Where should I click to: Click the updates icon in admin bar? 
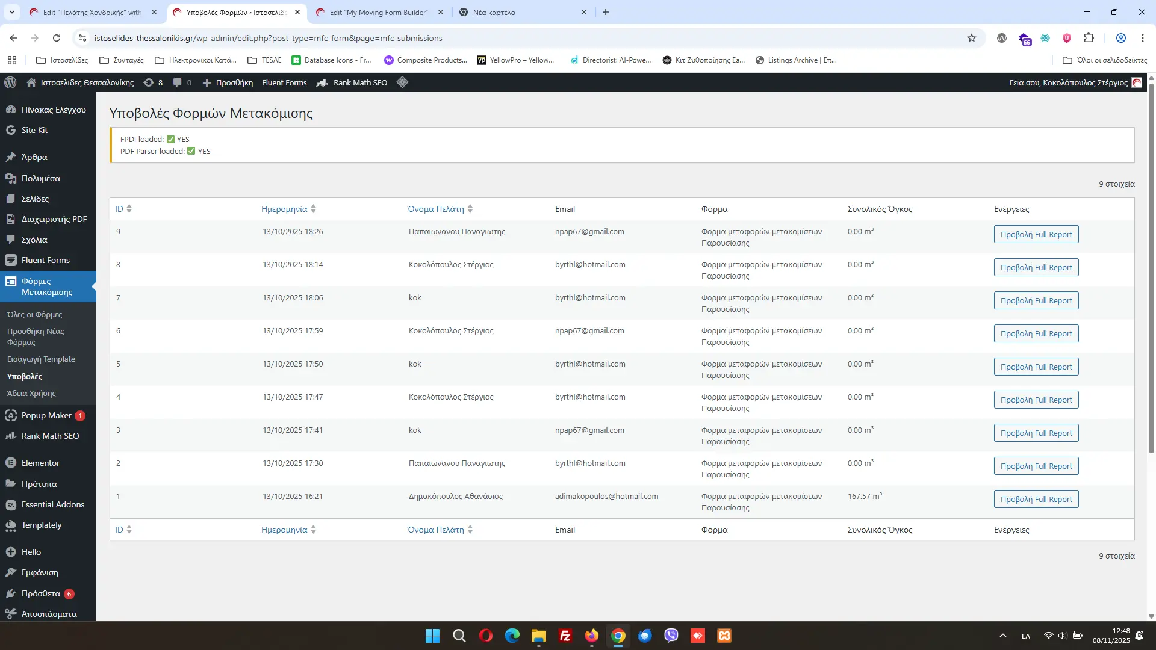pos(153,82)
